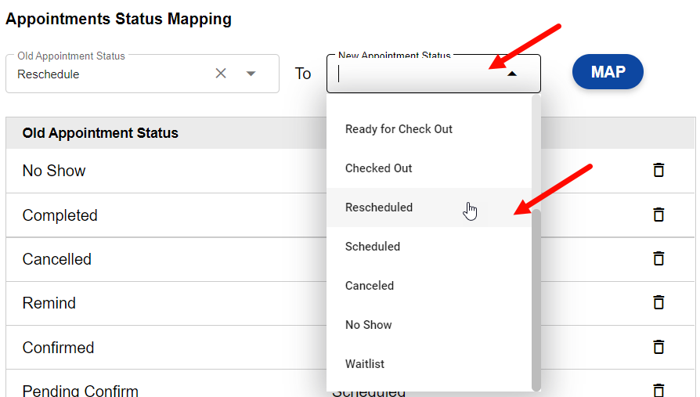Choose the Waitlist status option
The height and width of the screenshot is (397, 700).
tap(365, 364)
